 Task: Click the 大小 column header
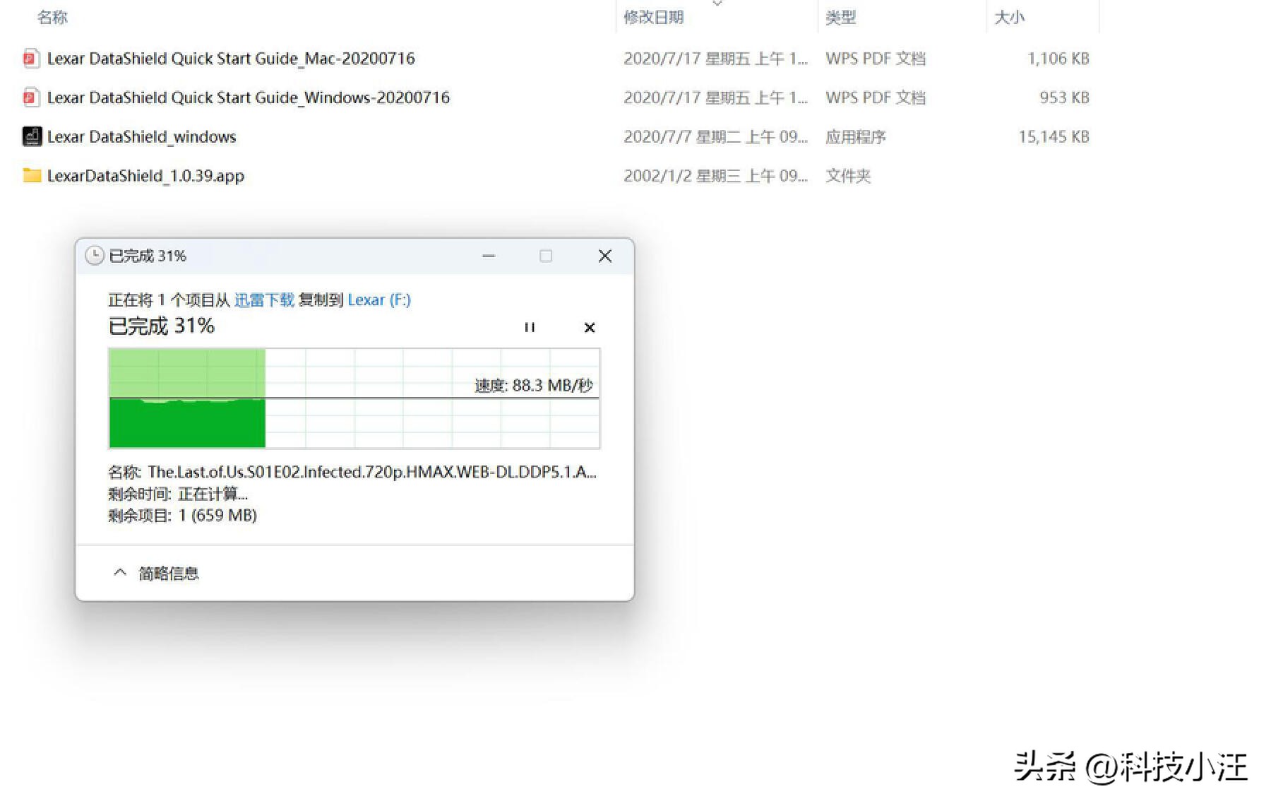[x=1008, y=17]
